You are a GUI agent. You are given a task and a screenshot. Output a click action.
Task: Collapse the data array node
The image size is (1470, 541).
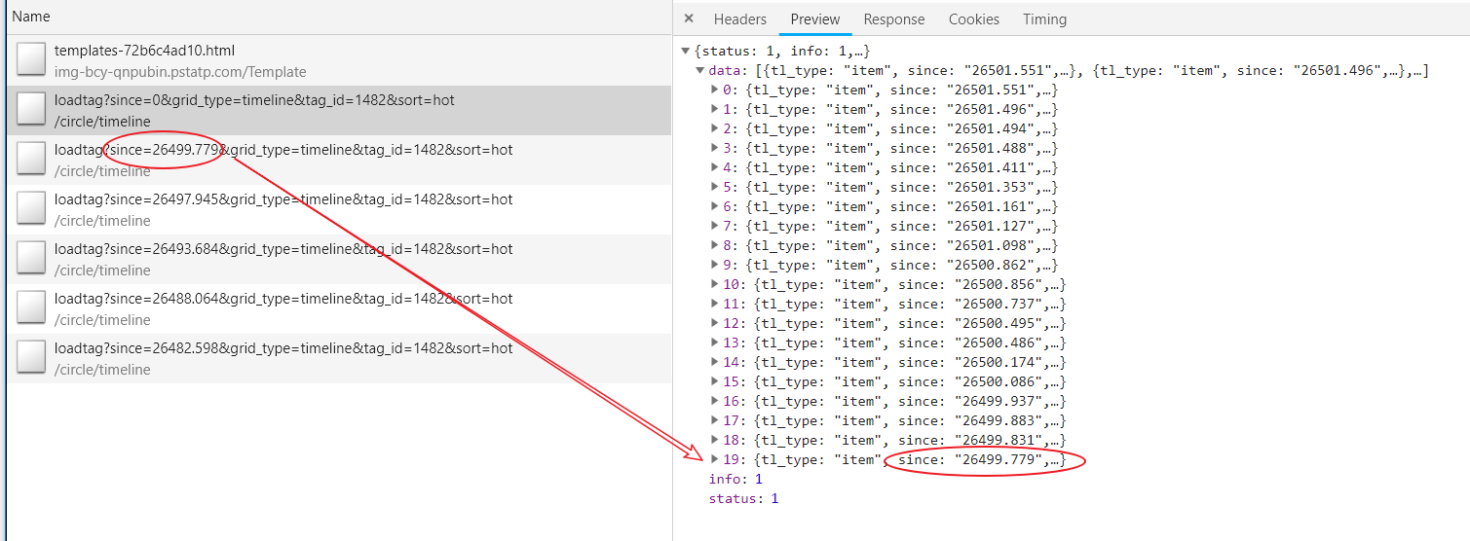[x=700, y=70]
